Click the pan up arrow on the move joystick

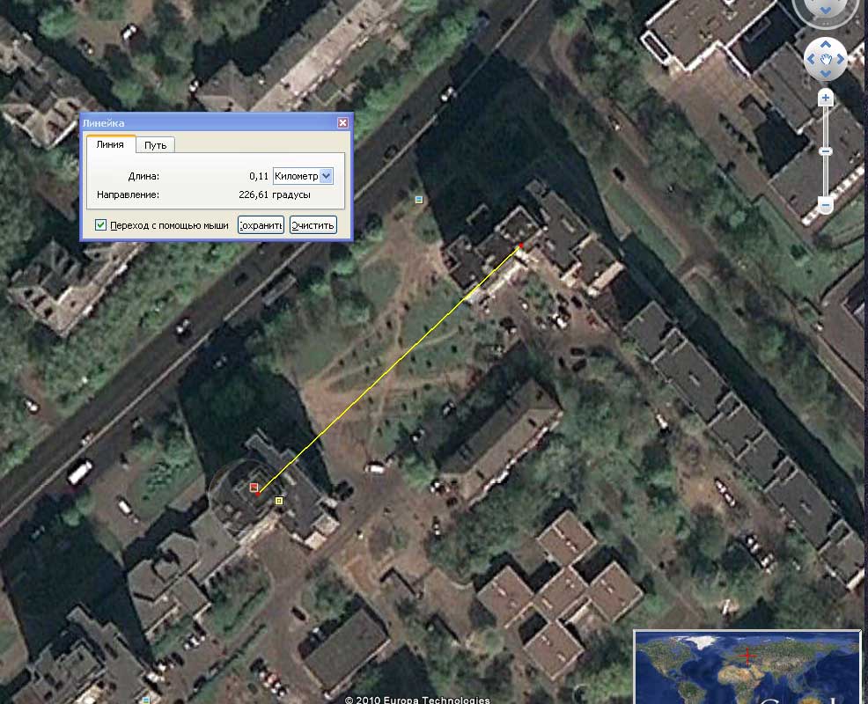click(x=826, y=44)
